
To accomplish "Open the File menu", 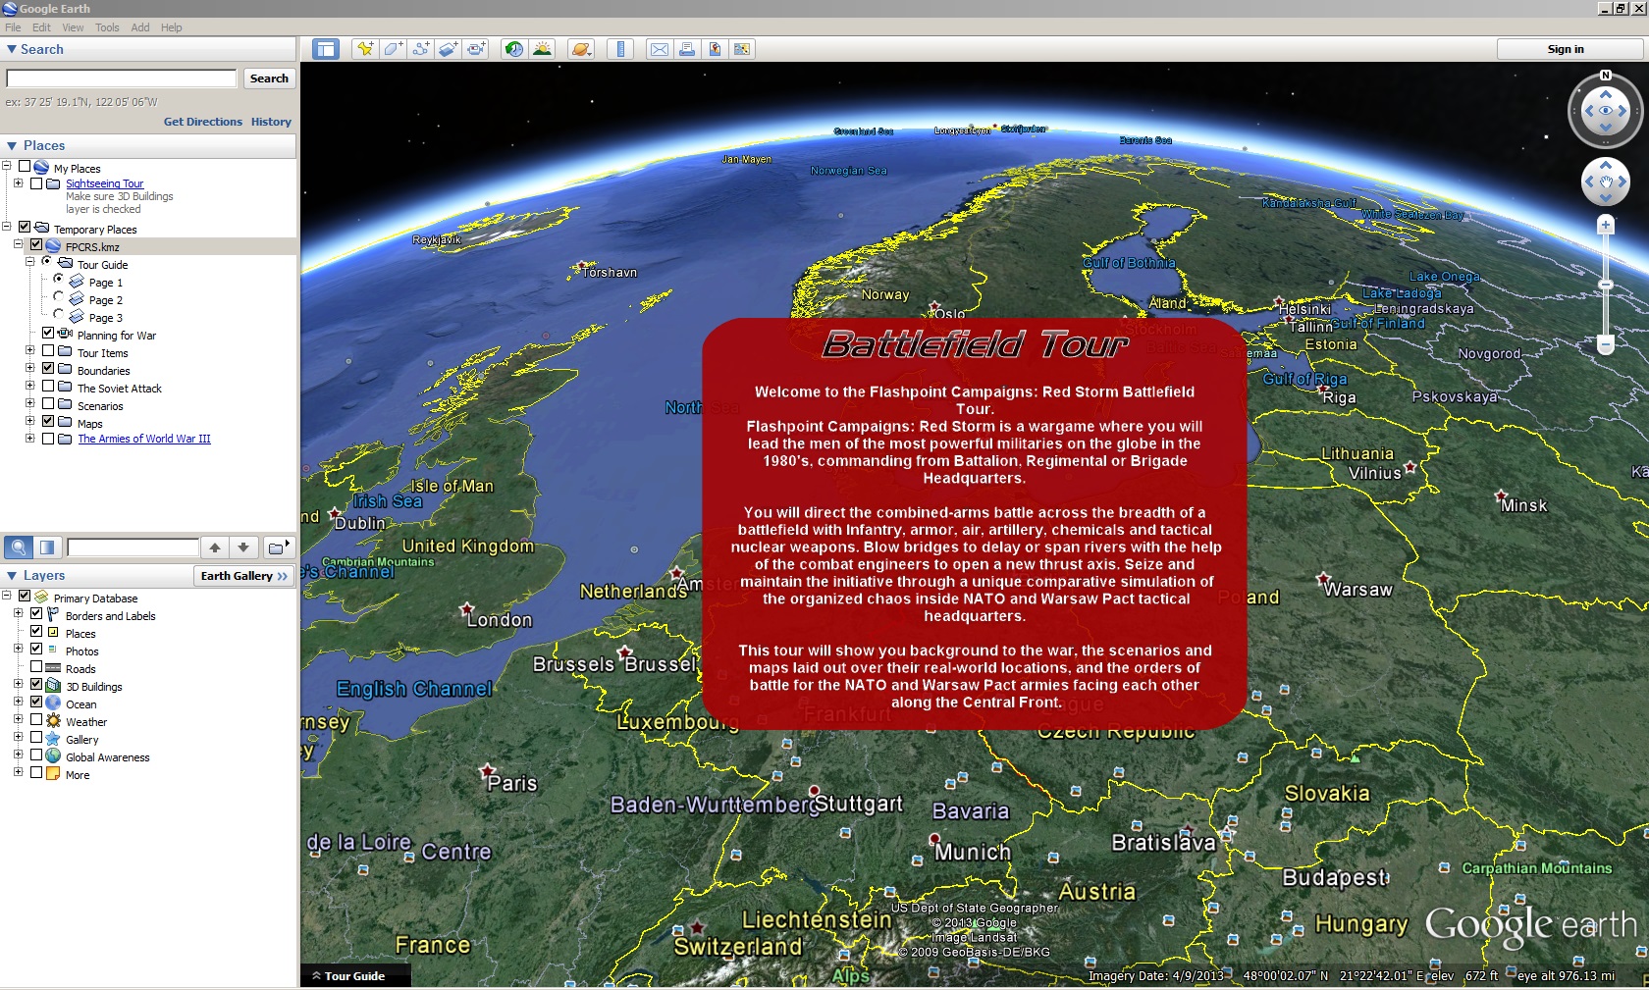I will click(x=13, y=27).
